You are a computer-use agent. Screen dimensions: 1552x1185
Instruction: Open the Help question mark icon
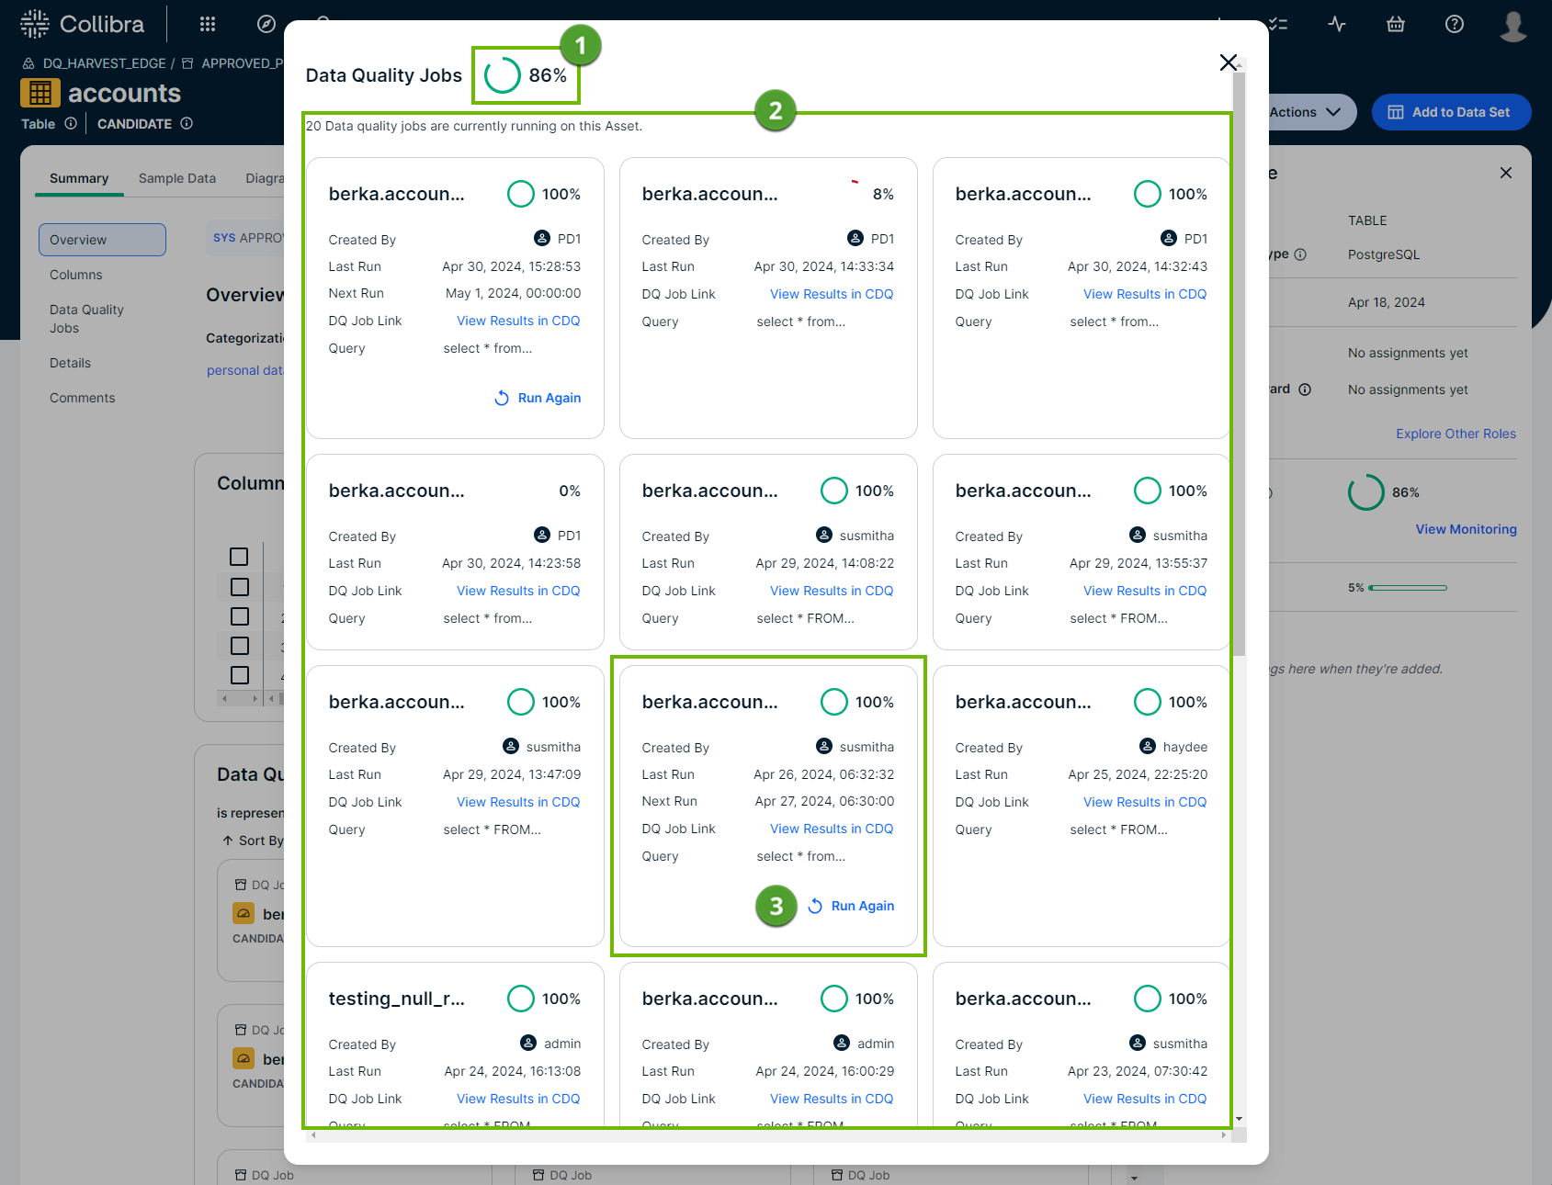[x=1454, y=24]
